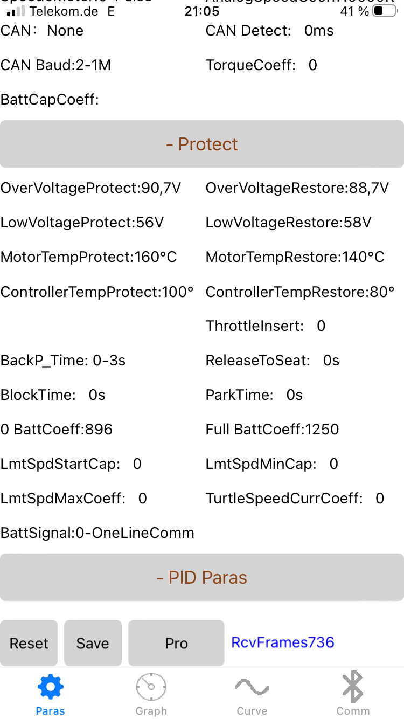Open the Paras gear tab icon
The image size is (404, 719).
click(51, 687)
